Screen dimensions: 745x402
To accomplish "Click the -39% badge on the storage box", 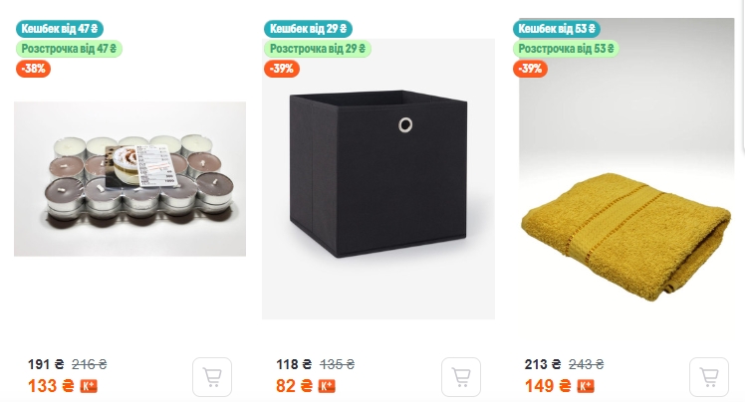I will (x=281, y=69).
